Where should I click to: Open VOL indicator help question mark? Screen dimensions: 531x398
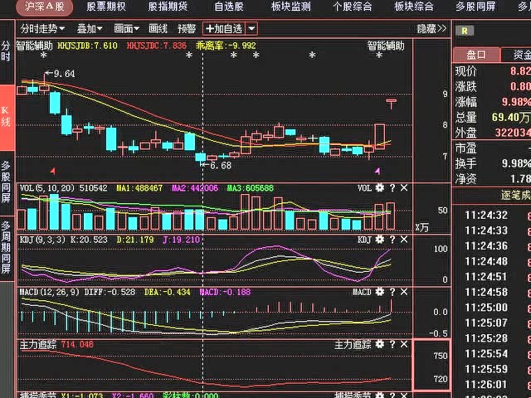tap(392, 188)
